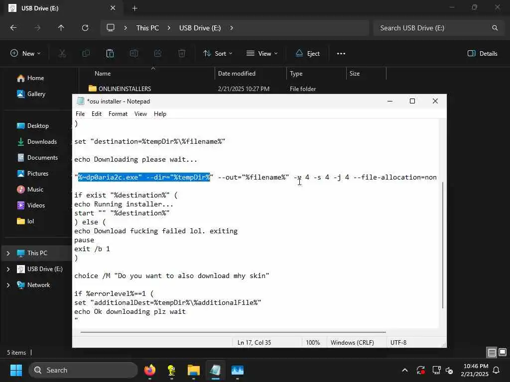Screen dimensions: 510x382
Task: Click the taskbar Search box
Action: click(83, 370)
